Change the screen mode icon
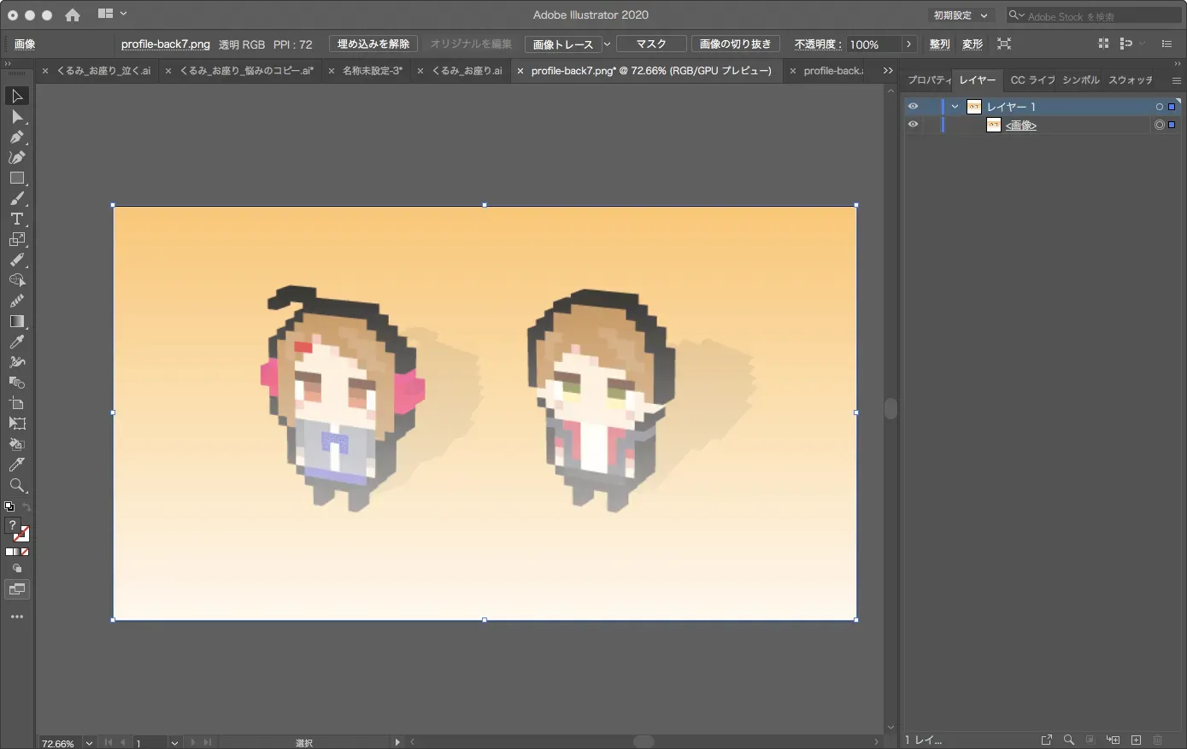Viewport: 1187px width, 749px height. pyautogui.click(x=16, y=589)
